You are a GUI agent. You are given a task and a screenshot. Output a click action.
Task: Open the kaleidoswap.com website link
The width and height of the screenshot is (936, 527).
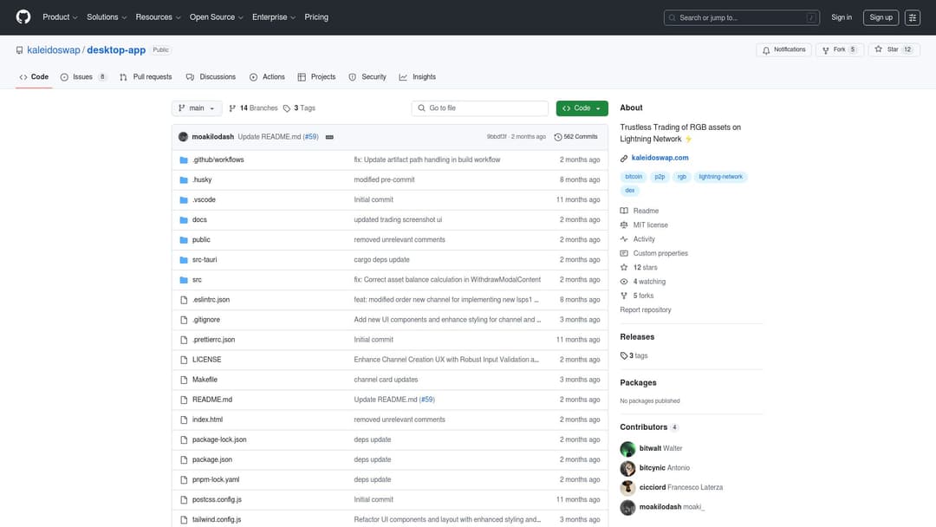660,158
